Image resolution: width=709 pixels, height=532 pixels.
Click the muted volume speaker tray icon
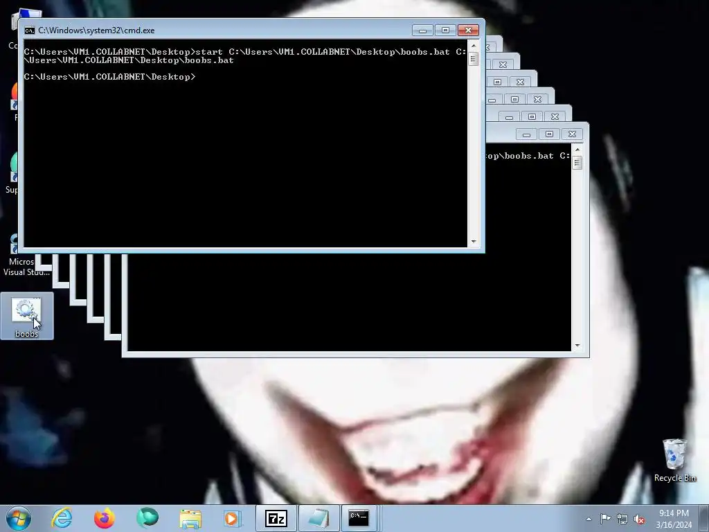tap(639, 519)
